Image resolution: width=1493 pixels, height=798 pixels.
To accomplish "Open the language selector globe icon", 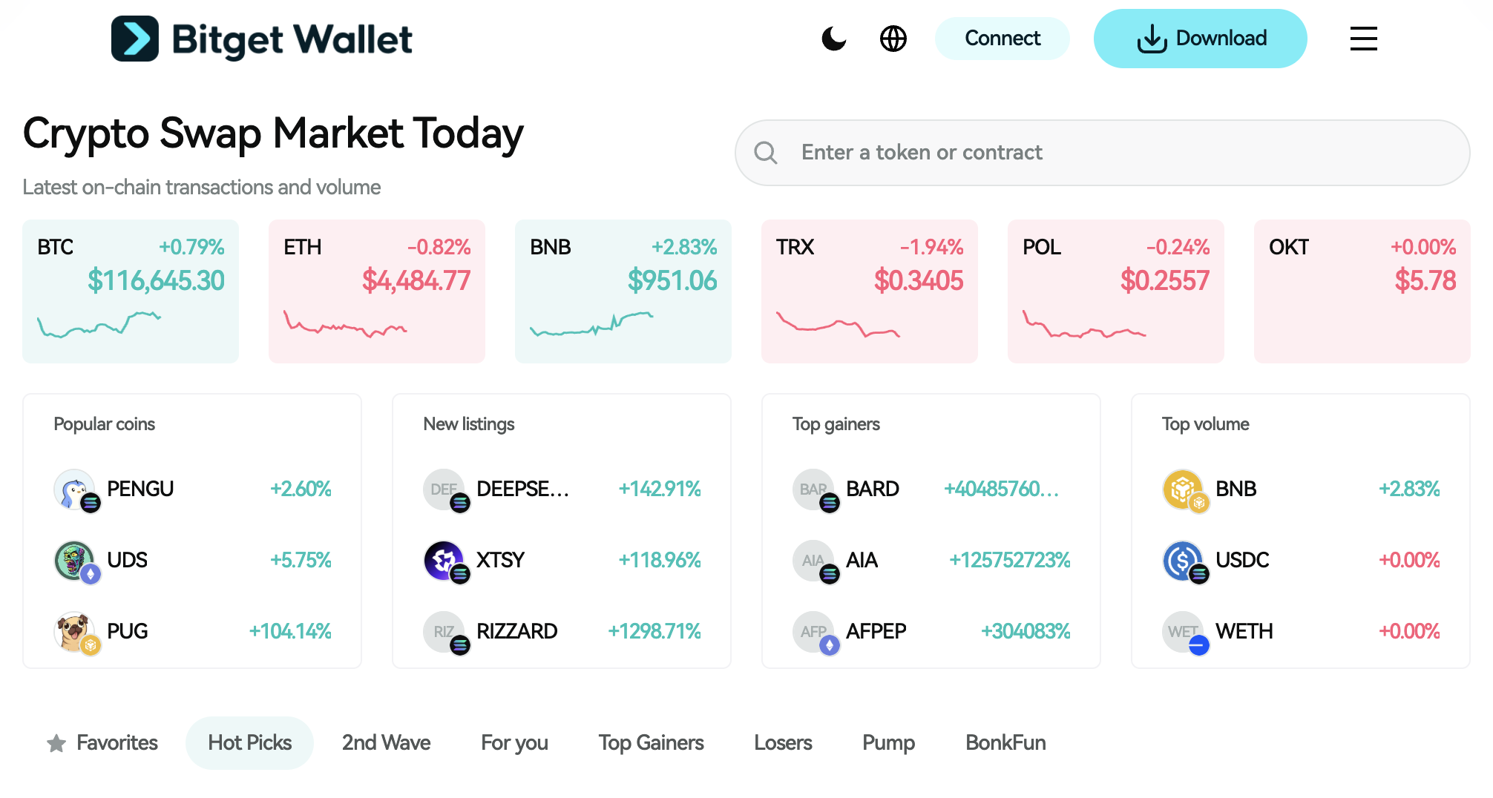I will [893, 39].
